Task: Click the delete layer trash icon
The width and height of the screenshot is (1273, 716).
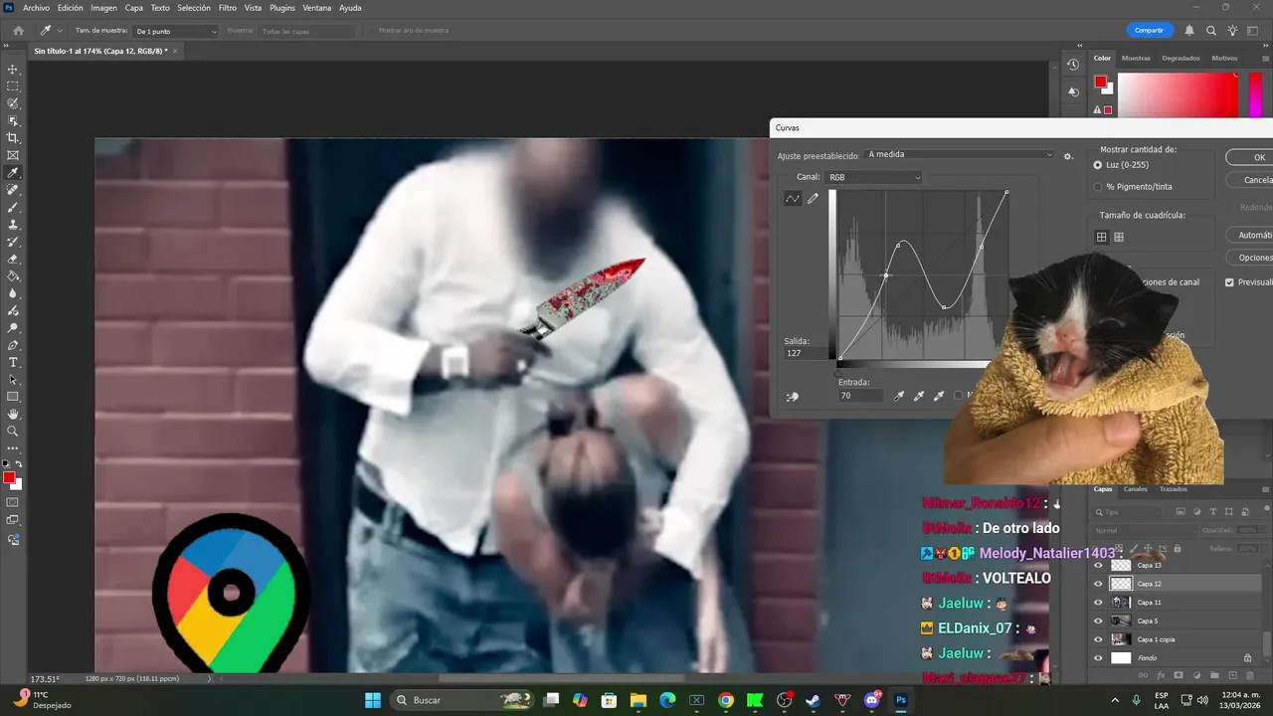Action: [1249, 675]
